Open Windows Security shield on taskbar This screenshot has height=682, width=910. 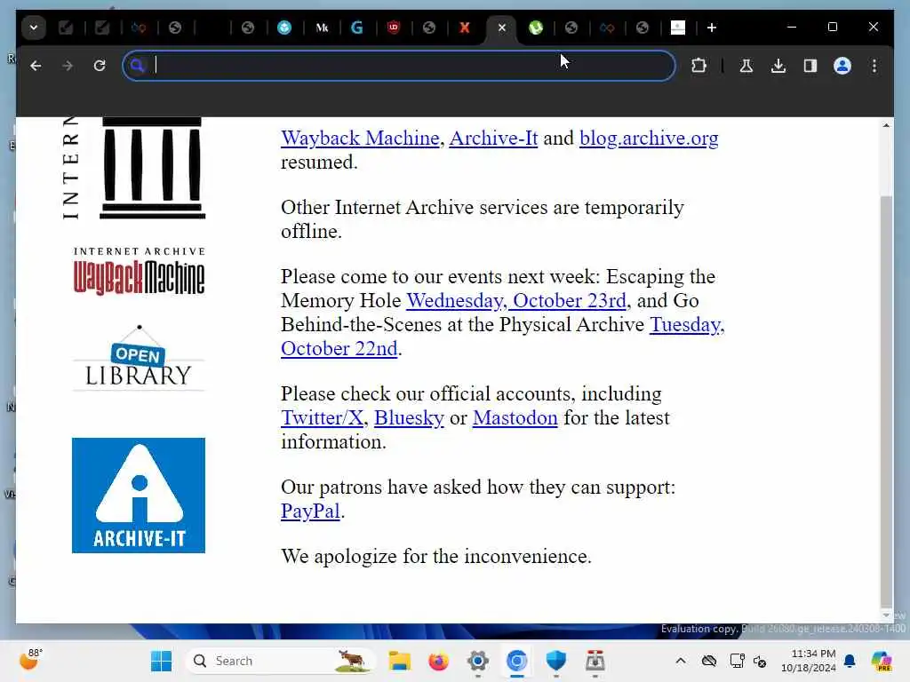(556, 661)
